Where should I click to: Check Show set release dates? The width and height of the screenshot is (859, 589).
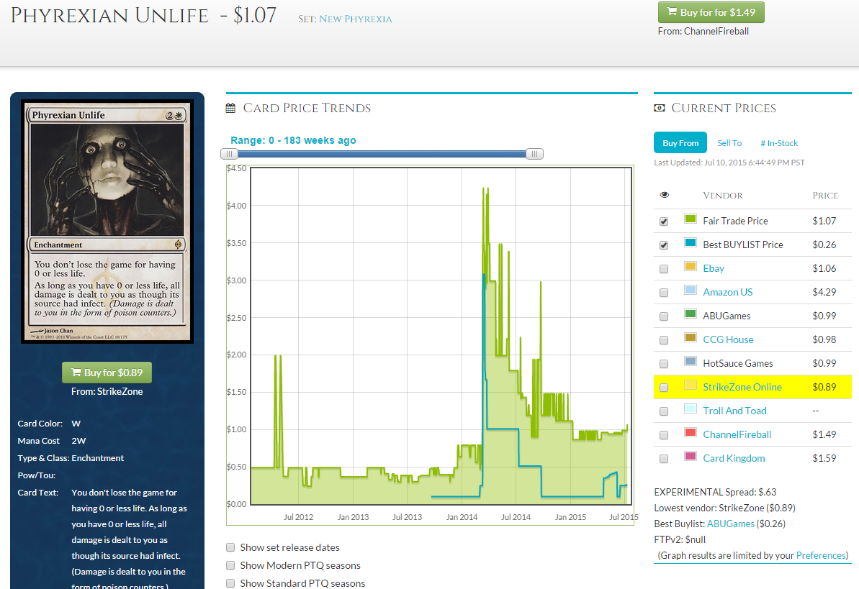pyautogui.click(x=230, y=547)
